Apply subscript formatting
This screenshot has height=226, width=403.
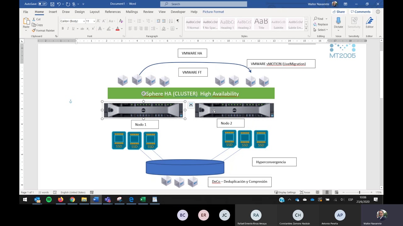[x=88, y=29]
